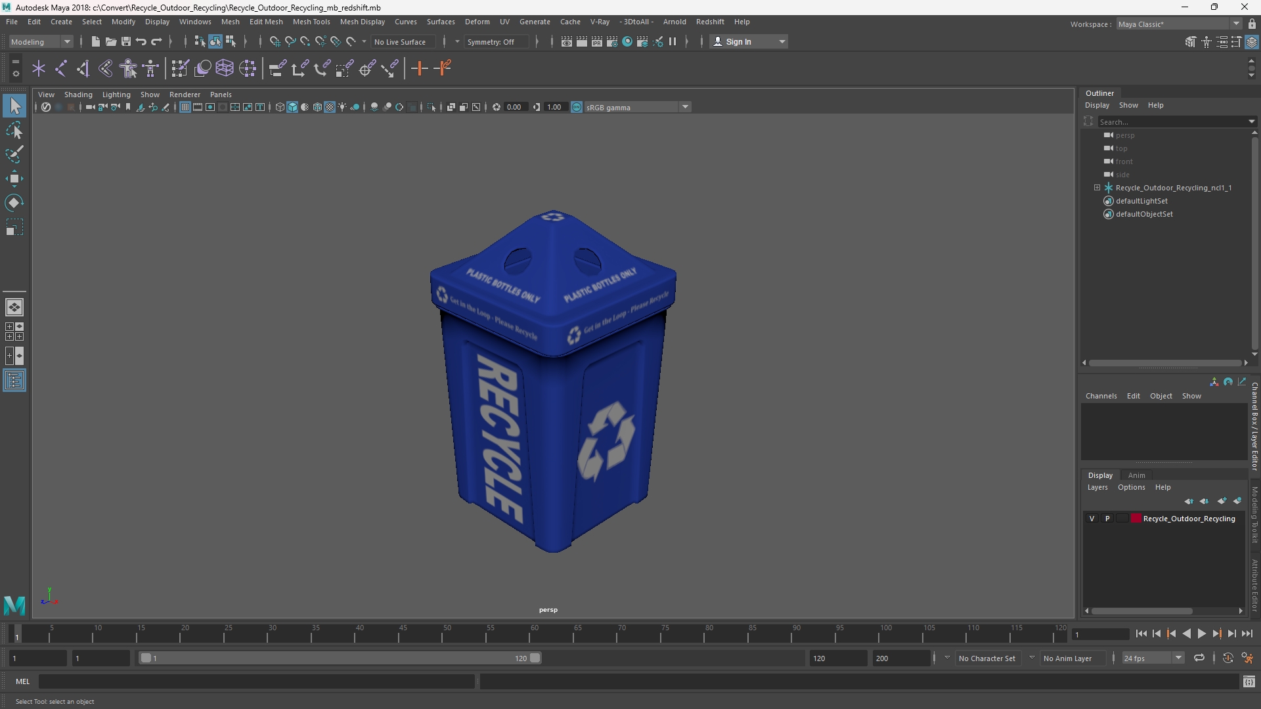The height and width of the screenshot is (709, 1261).
Task: Click the Undo arrow icon
Action: pos(141,41)
